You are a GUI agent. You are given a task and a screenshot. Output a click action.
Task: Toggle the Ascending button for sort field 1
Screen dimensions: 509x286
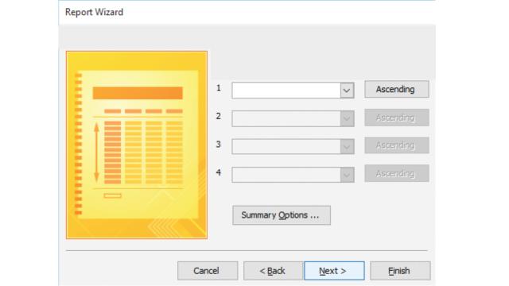[397, 89]
